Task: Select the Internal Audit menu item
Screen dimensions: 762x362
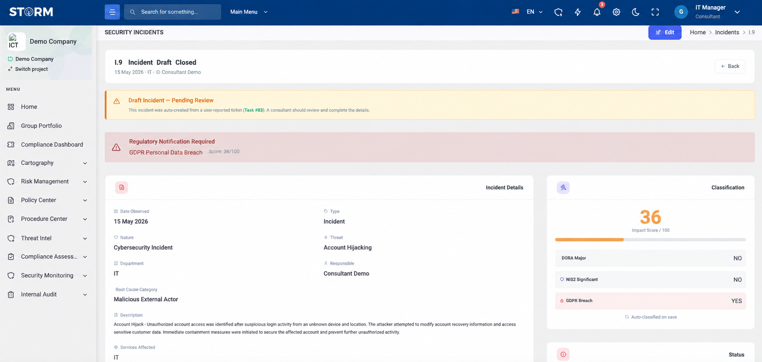Action: 39,294
